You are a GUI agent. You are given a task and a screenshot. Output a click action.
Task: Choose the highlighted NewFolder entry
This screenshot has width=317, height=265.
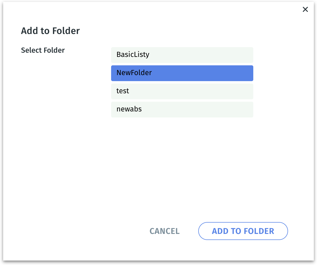pos(182,73)
